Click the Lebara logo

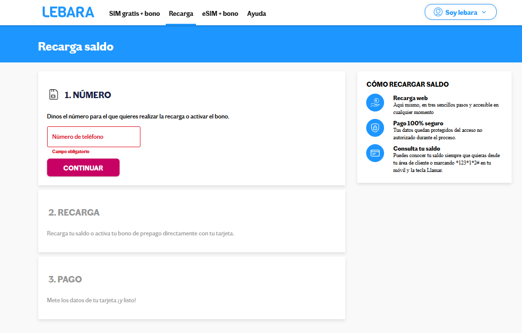(x=68, y=12)
